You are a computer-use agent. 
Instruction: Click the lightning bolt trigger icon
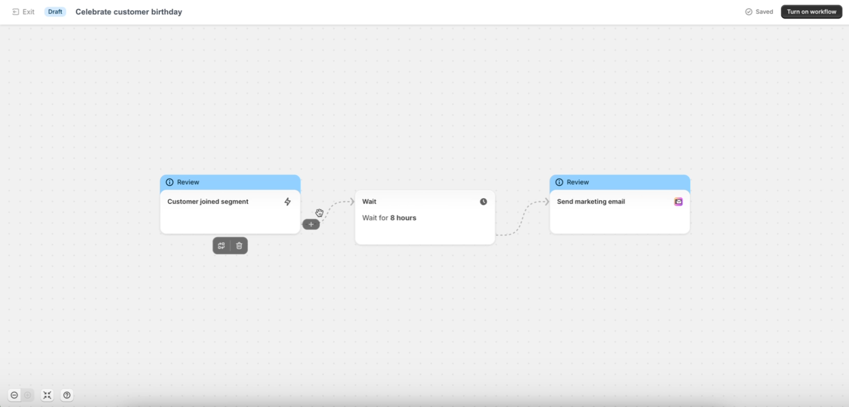tap(288, 202)
